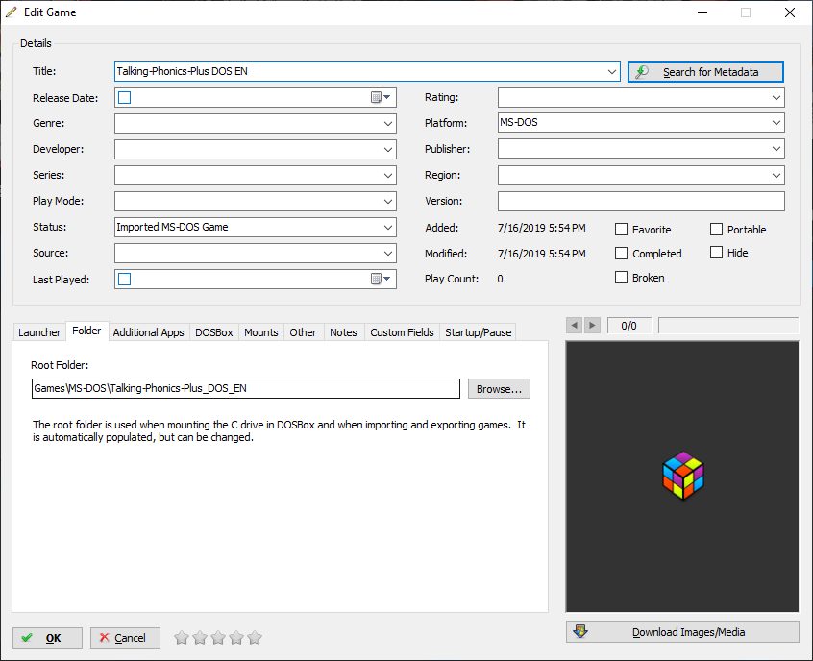Expand the Genre dropdown
The image size is (813, 661).
[x=387, y=124]
